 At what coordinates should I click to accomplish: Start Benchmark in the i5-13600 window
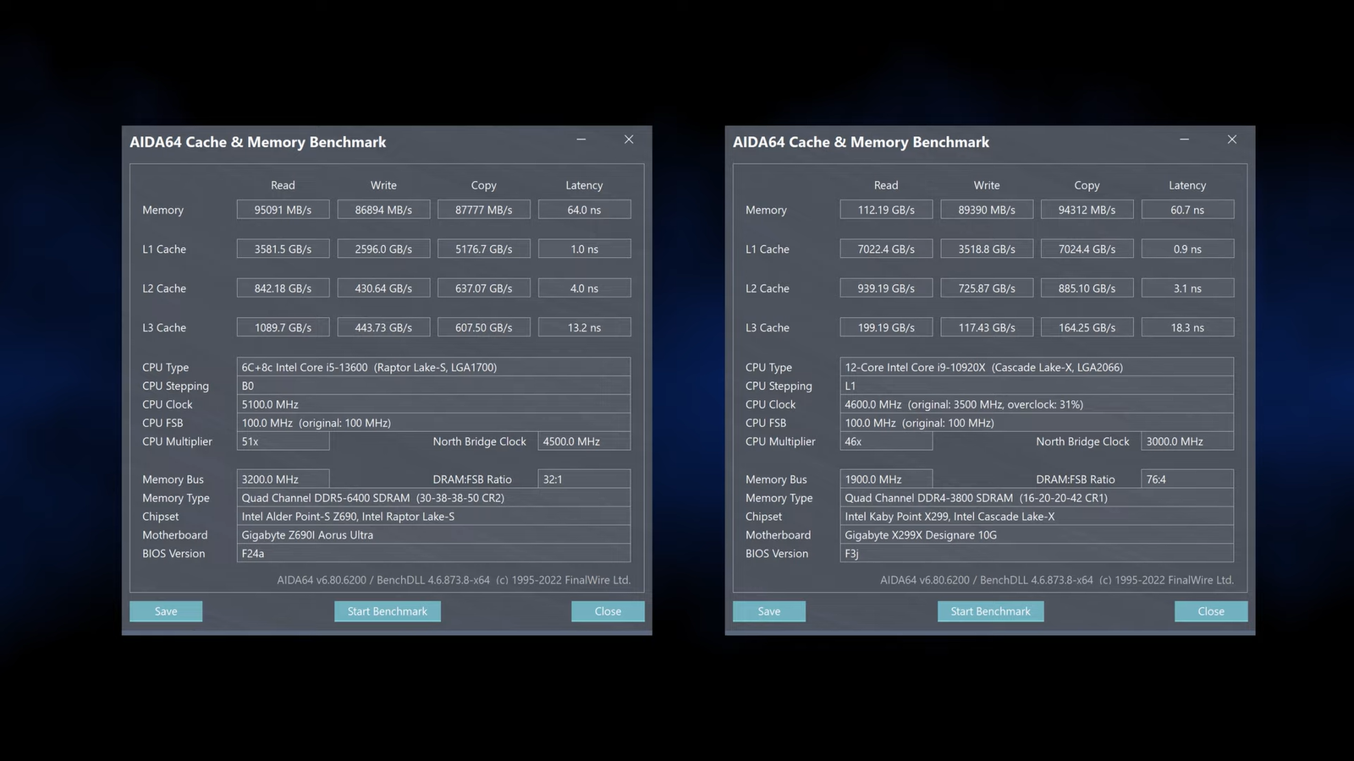click(388, 611)
